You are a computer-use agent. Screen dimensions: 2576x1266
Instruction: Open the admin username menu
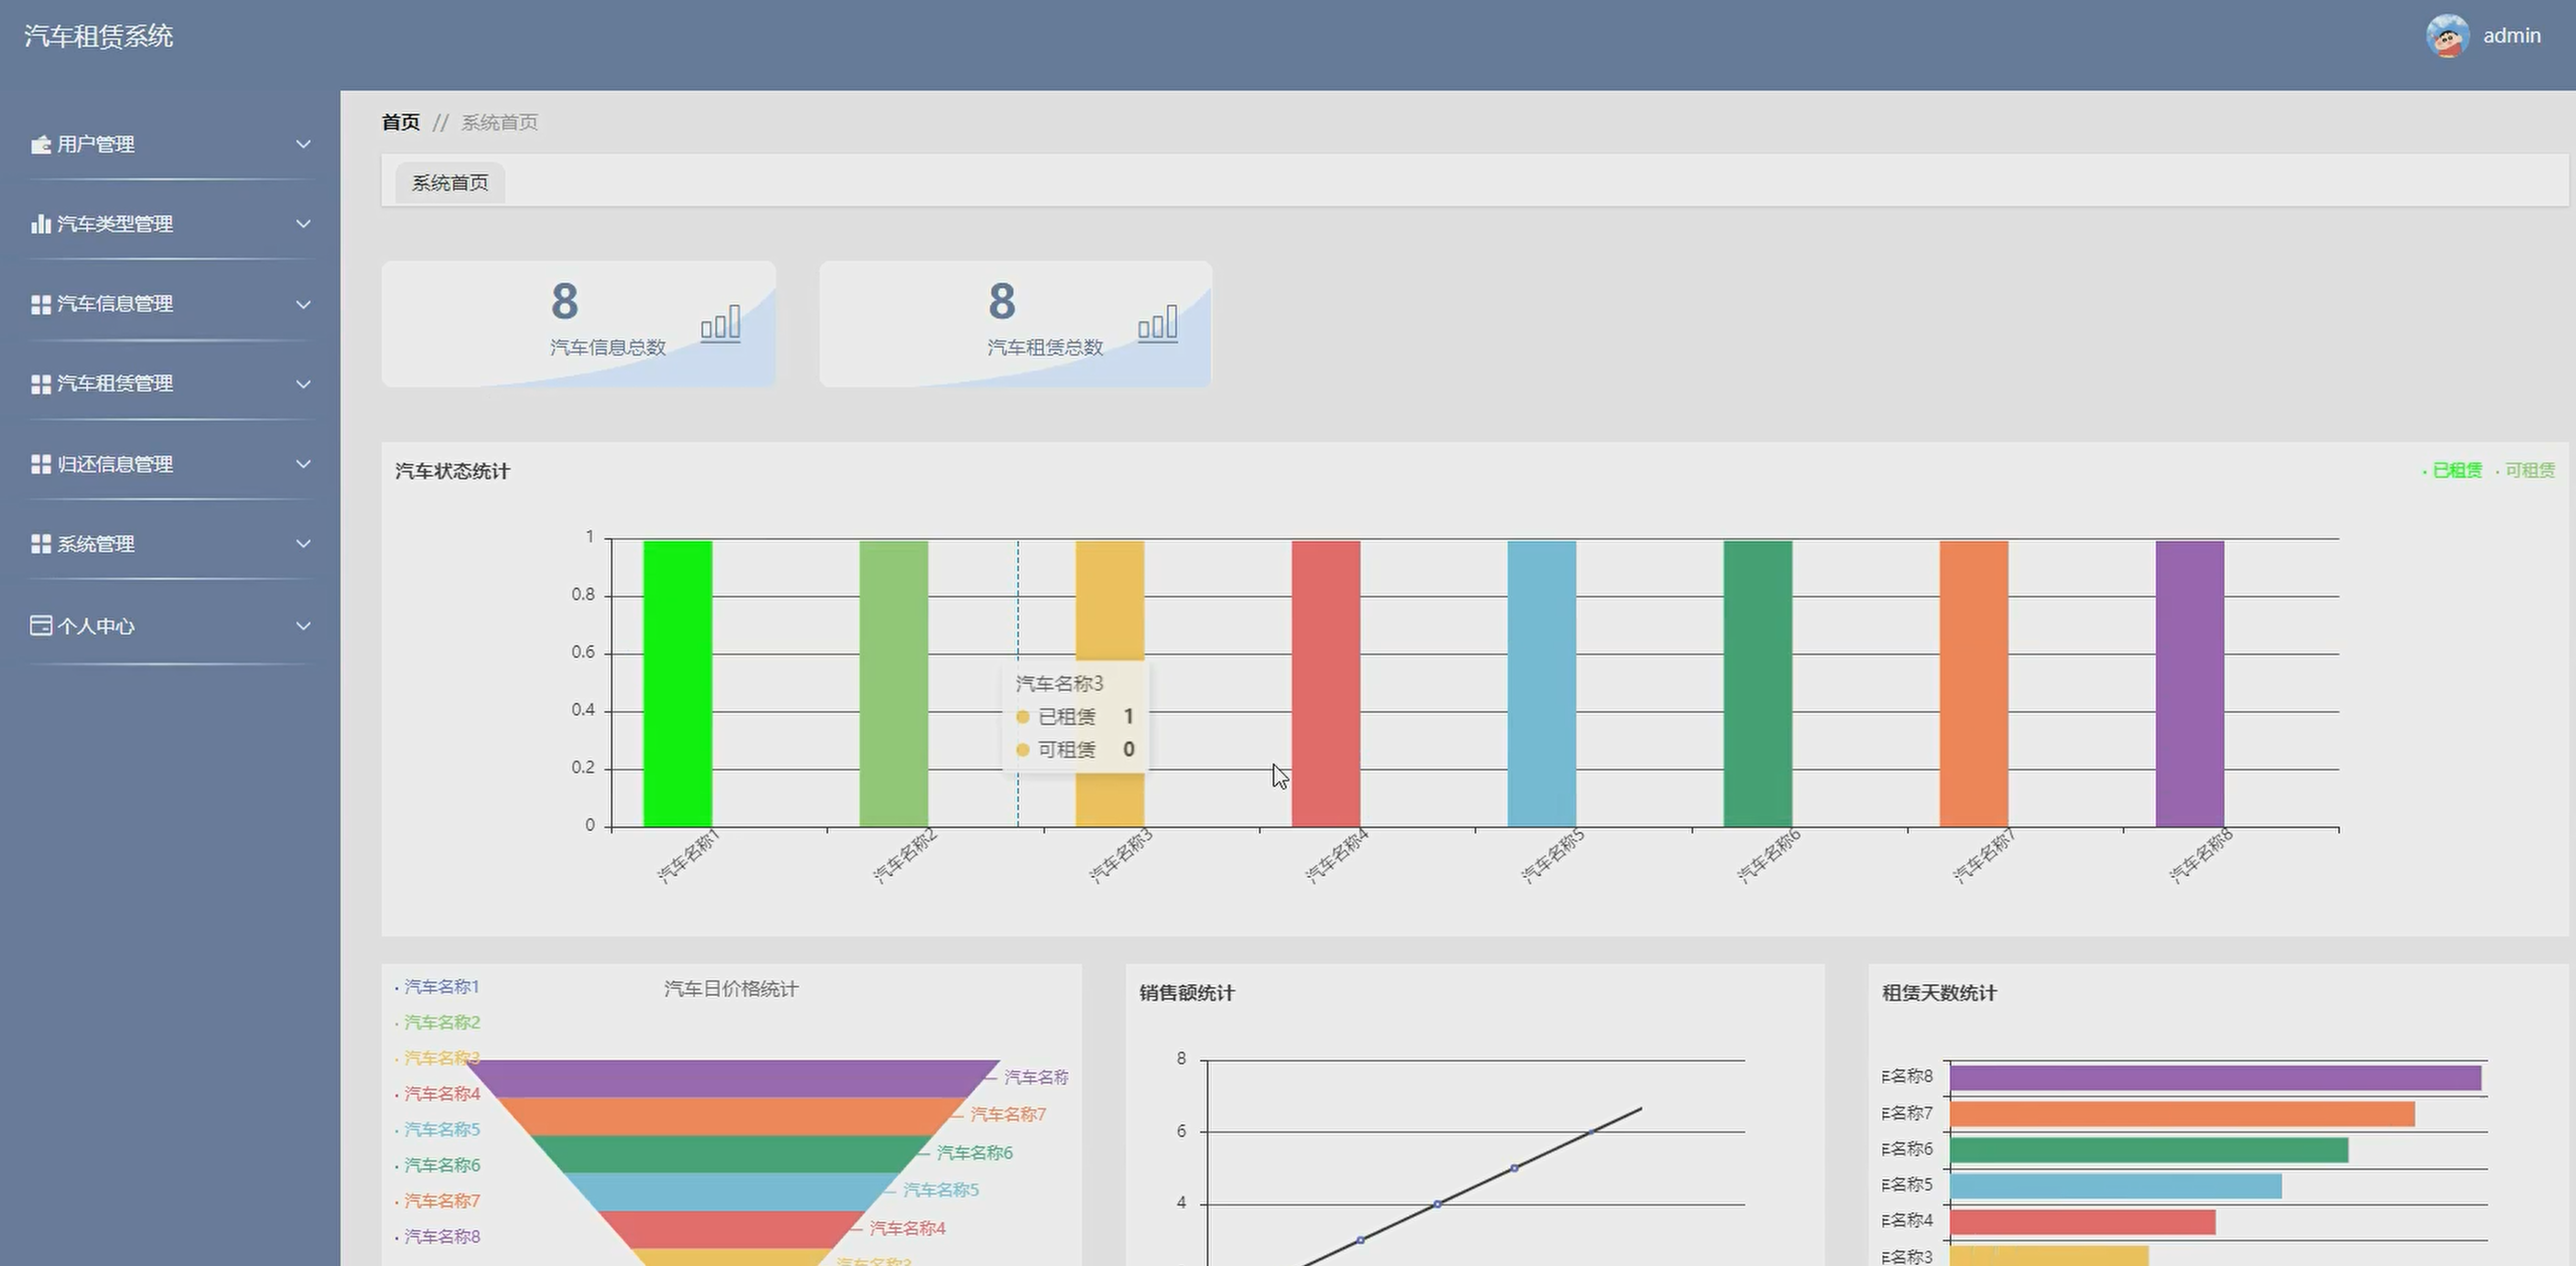[2511, 36]
